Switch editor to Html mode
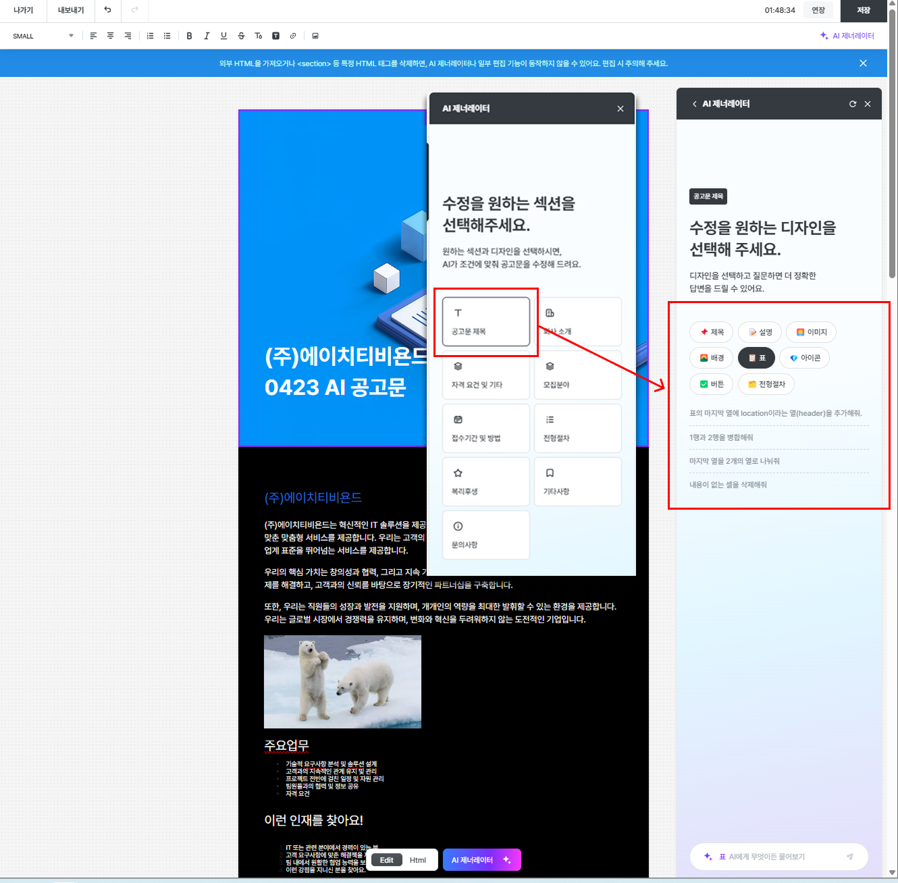The height and width of the screenshot is (883, 898). 418,860
